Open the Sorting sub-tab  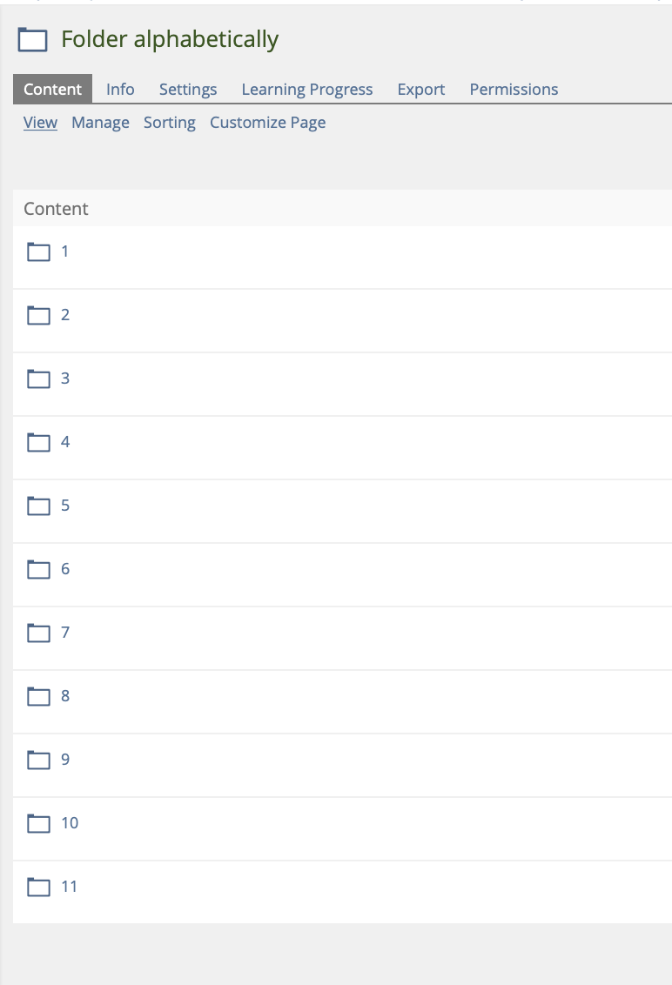click(x=170, y=123)
